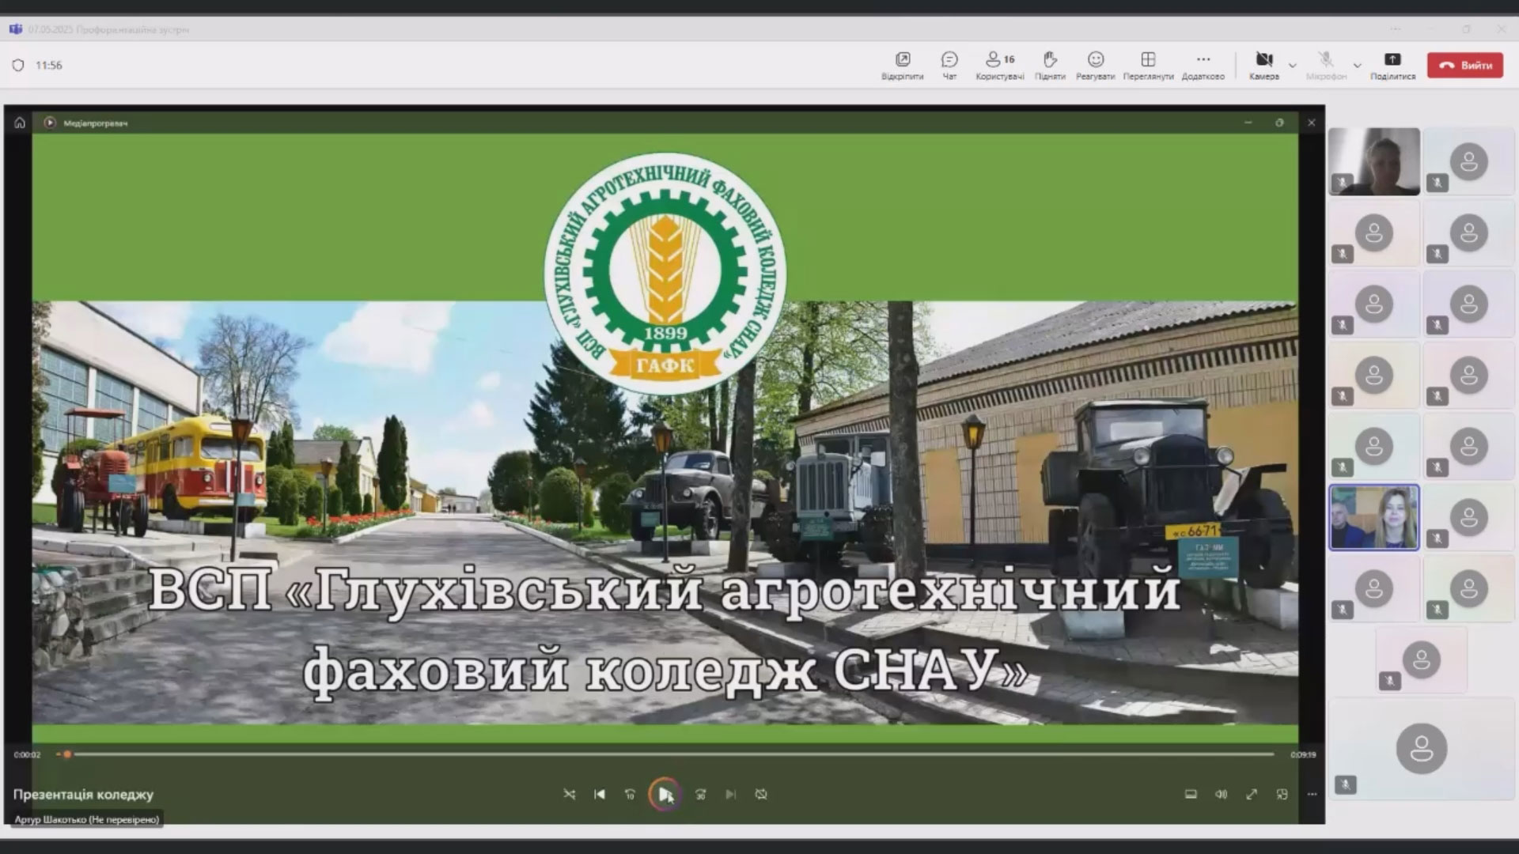Go to the previous track
This screenshot has width=1519, height=854.
[599, 794]
